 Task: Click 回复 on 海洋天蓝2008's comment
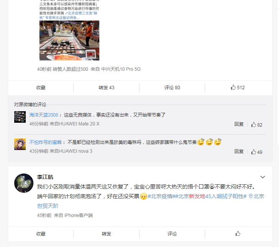click(x=239, y=124)
